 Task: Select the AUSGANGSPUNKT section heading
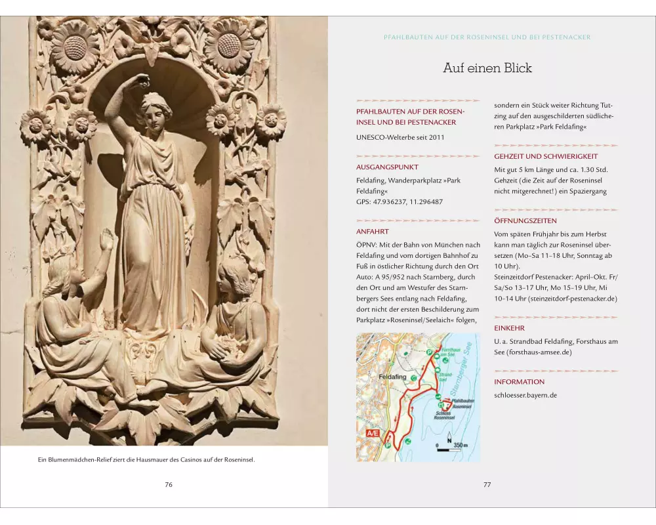tap(386, 167)
